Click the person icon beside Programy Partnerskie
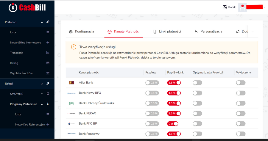The image size is (268, 141). point(48,104)
